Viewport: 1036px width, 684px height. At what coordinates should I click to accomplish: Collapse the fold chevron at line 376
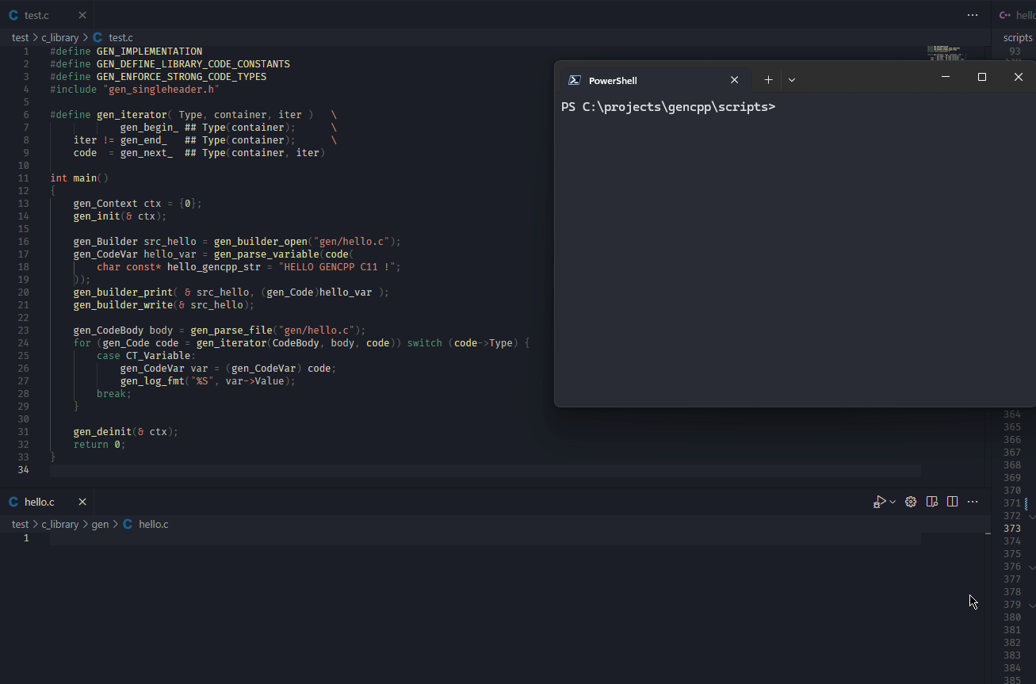1031,567
